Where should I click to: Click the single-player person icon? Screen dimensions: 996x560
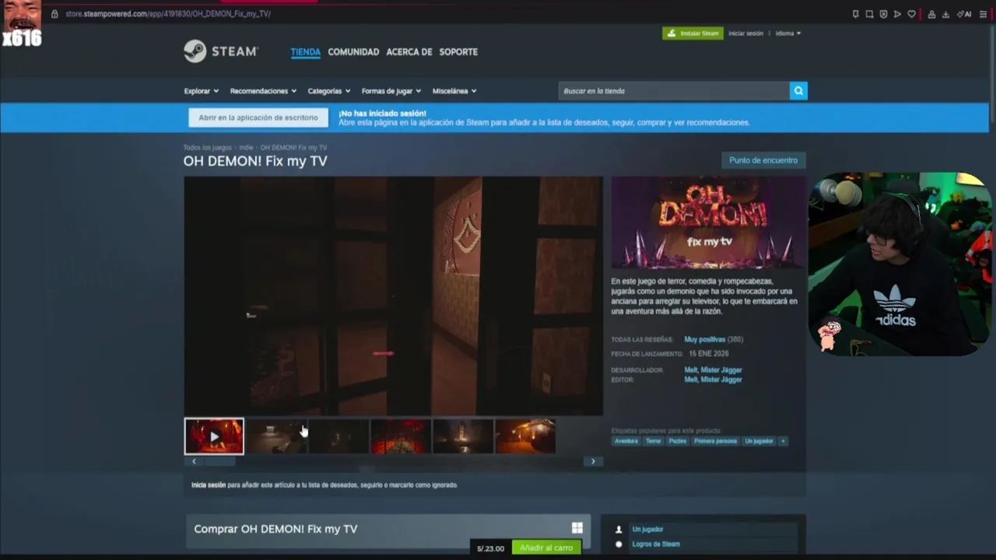(x=619, y=530)
